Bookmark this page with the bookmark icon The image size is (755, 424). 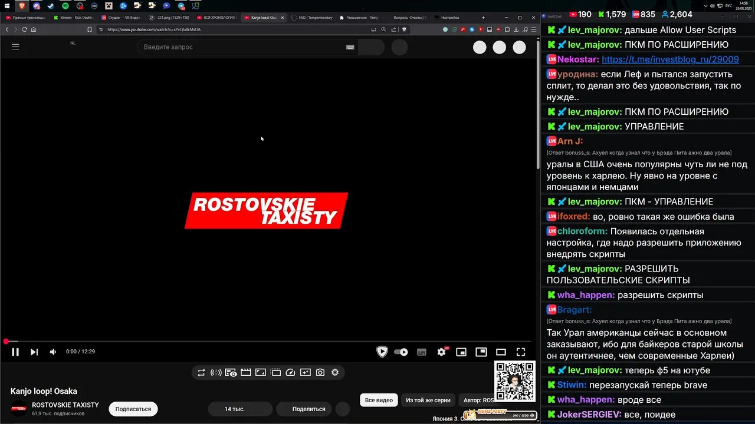(90, 29)
